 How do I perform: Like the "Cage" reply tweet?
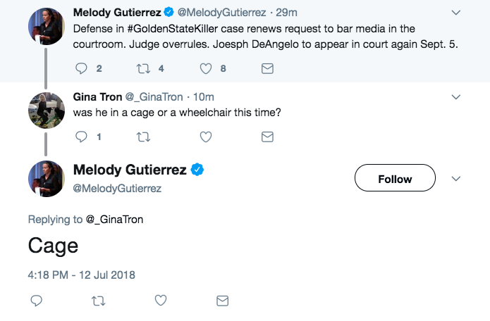click(161, 301)
